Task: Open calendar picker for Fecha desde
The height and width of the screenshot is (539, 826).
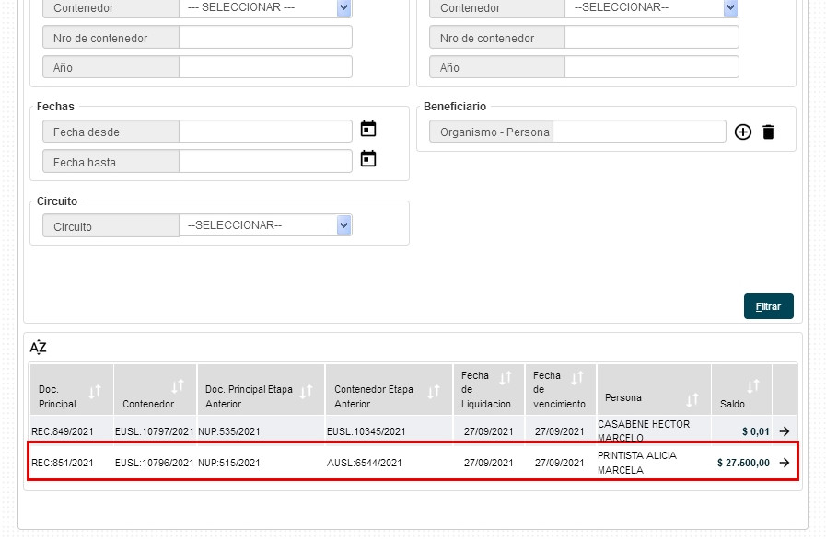Action: click(368, 129)
